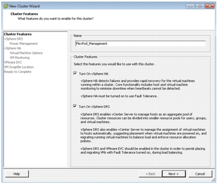This screenshot has width=219, height=184.
Task: Click 'What features do you want' heading text
Action: [x=56, y=19]
